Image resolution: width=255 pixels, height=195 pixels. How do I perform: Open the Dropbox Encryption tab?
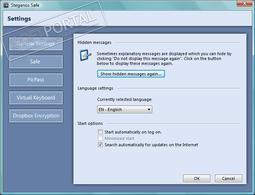point(36,116)
